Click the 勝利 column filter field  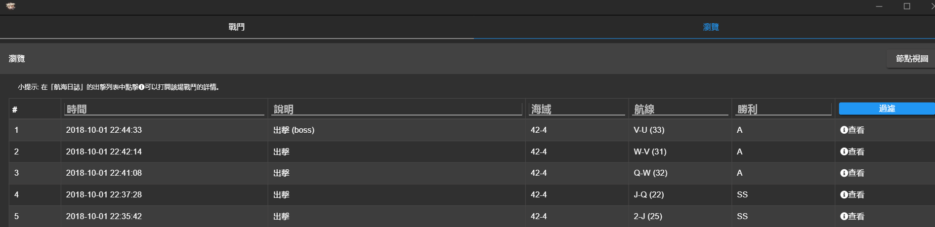coord(783,110)
